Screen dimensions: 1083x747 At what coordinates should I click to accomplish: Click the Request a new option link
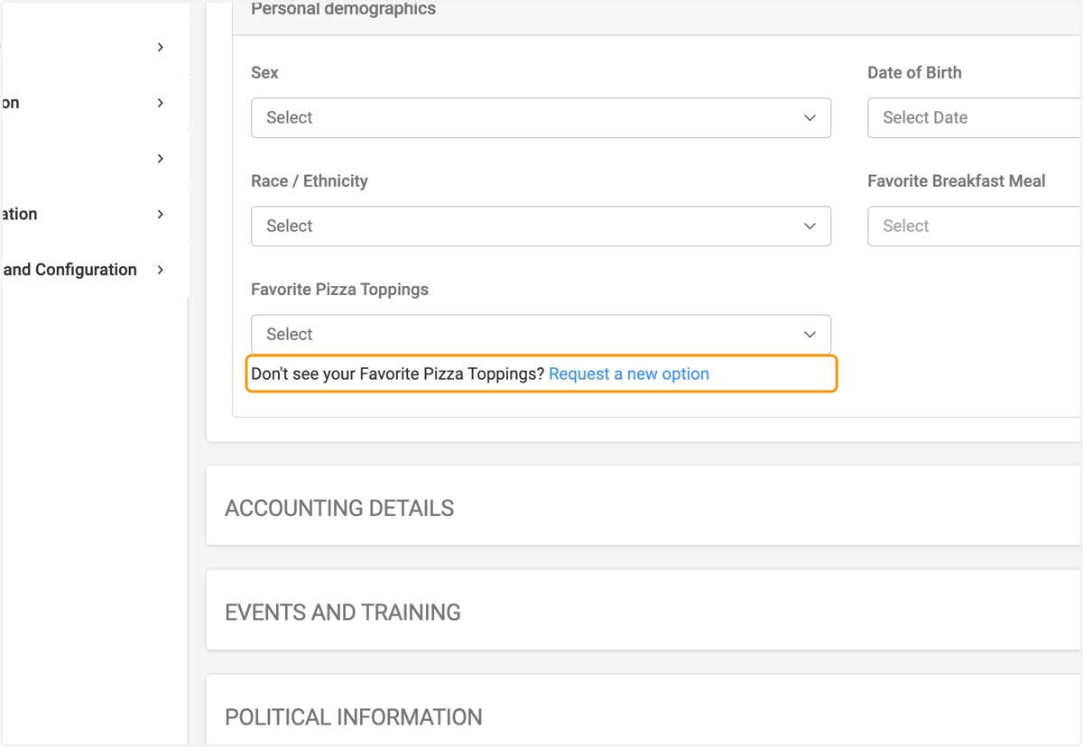pos(629,373)
